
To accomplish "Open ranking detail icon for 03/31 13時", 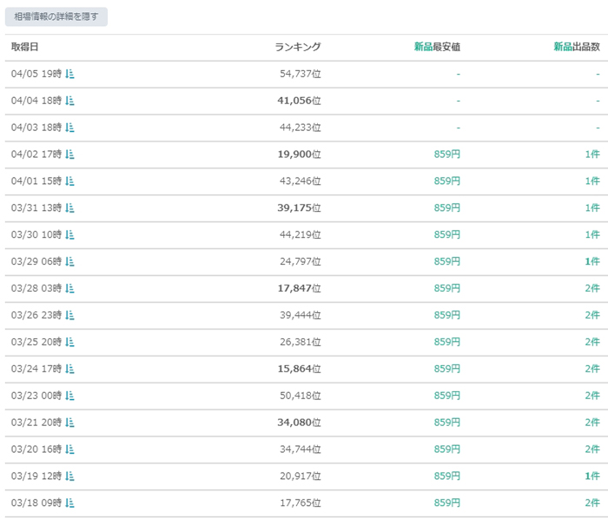I will tap(69, 207).
